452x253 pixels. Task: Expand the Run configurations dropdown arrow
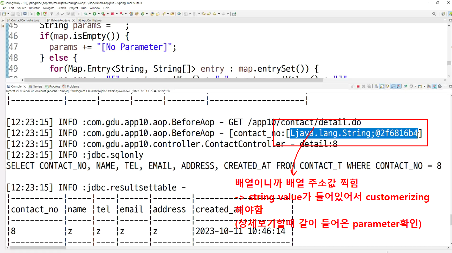point(99,14)
